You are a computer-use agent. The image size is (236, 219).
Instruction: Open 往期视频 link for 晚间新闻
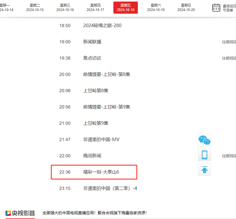click(x=229, y=156)
